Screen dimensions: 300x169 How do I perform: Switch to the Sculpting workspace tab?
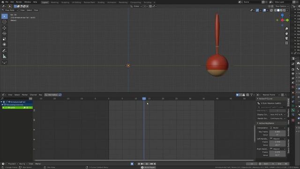(65, 2)
